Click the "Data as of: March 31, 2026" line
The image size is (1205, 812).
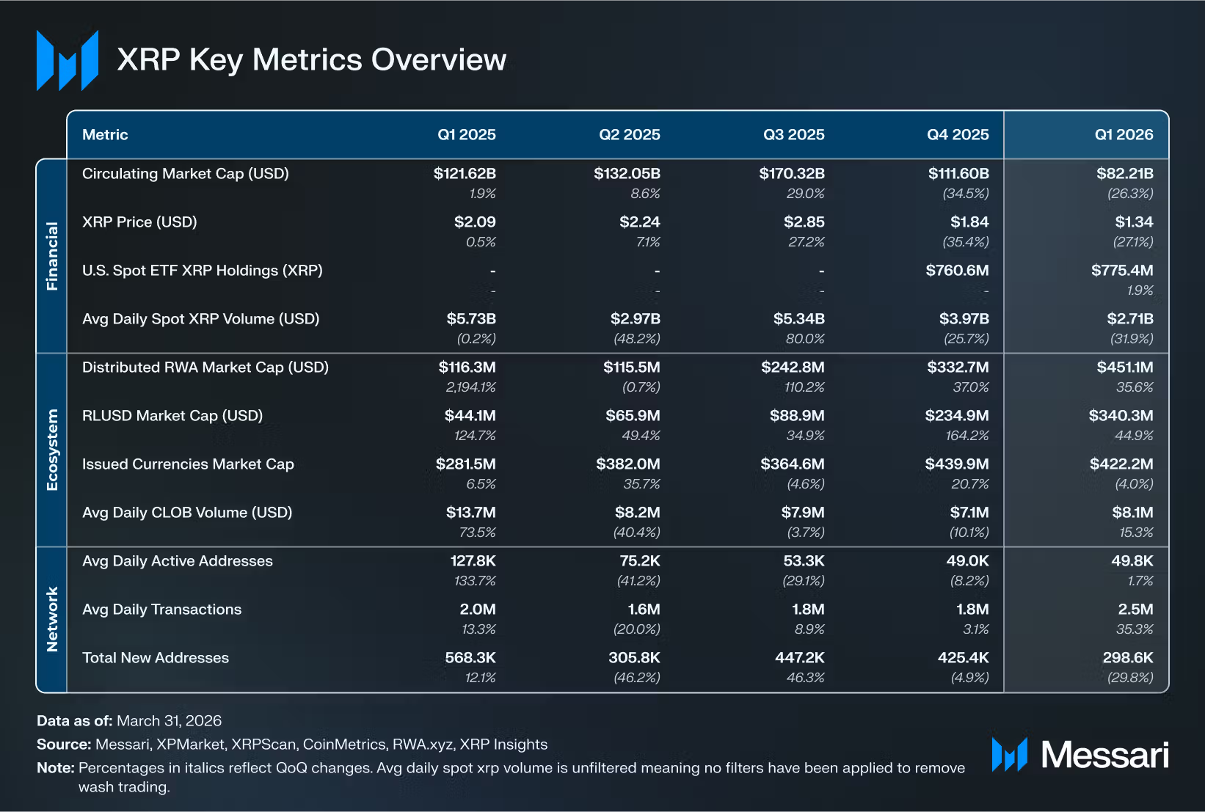click(129, 721)
